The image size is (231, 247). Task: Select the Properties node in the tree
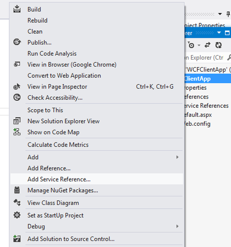click(x=195, y=87)
